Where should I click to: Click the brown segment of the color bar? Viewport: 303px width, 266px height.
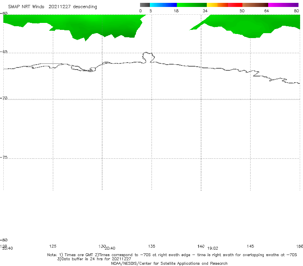[x=255, y=5]
